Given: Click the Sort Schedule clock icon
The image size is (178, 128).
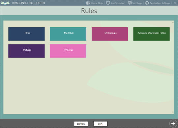Looking at the screenshot, I should tap(108, 3).
